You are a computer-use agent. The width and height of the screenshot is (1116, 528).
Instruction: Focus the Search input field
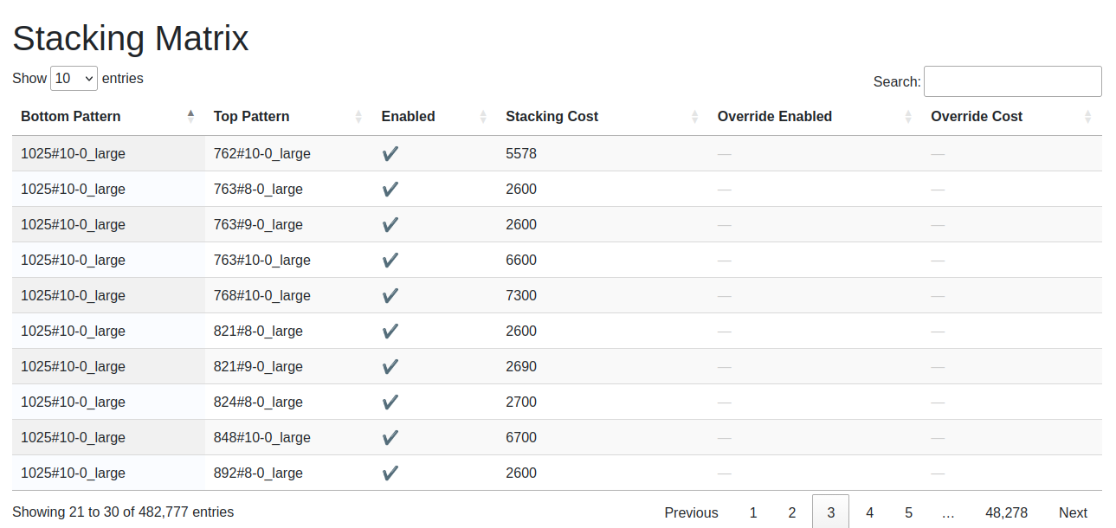[1013, 81]
